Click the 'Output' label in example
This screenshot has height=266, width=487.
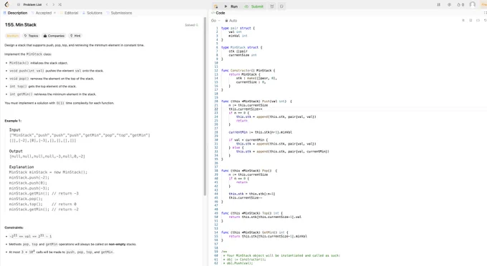(16, 151)
